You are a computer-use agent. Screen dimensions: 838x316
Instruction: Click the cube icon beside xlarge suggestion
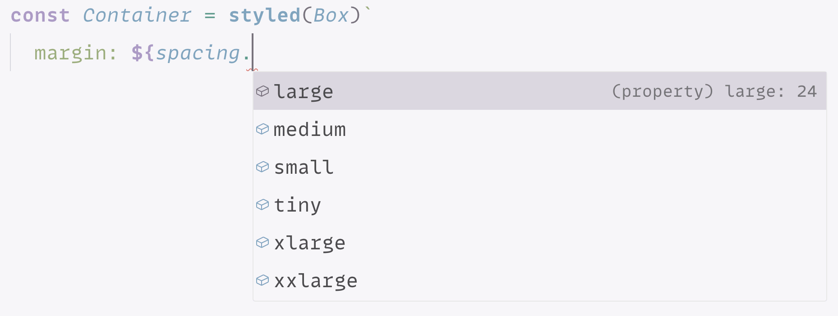[x=263, y=243]
